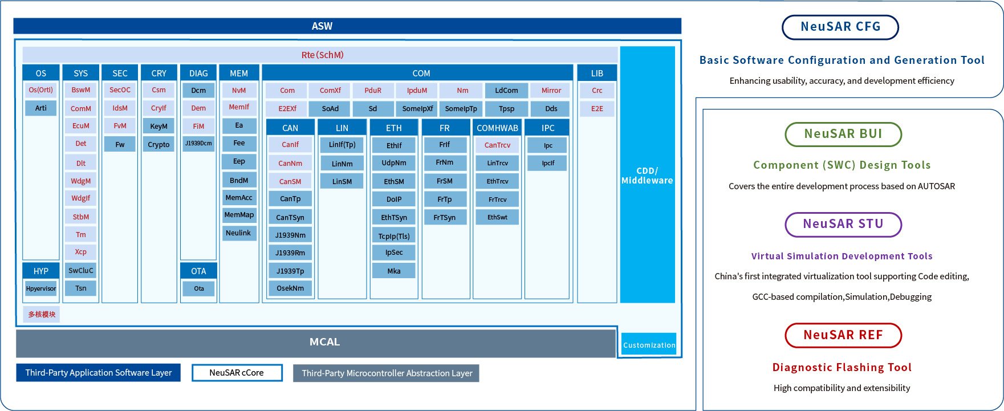Click the CDD/Middleware vertical block
This screenshot has width=1004, height=411.
coord(647,175)
